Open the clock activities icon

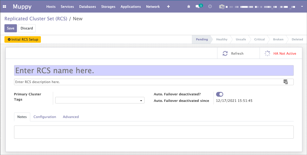210,7
